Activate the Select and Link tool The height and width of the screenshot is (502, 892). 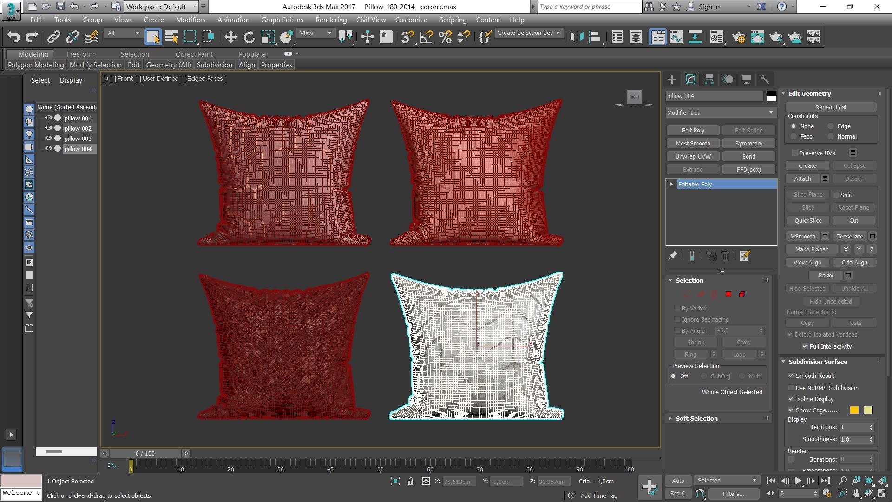click(x=54, y=37)
